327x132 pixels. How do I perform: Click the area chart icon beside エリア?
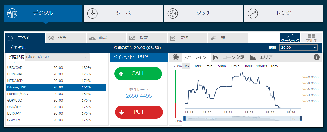click(x=254, y=58)
